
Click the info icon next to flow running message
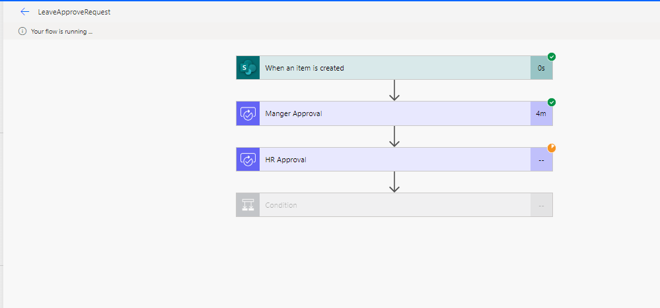[x=22, y=31]
